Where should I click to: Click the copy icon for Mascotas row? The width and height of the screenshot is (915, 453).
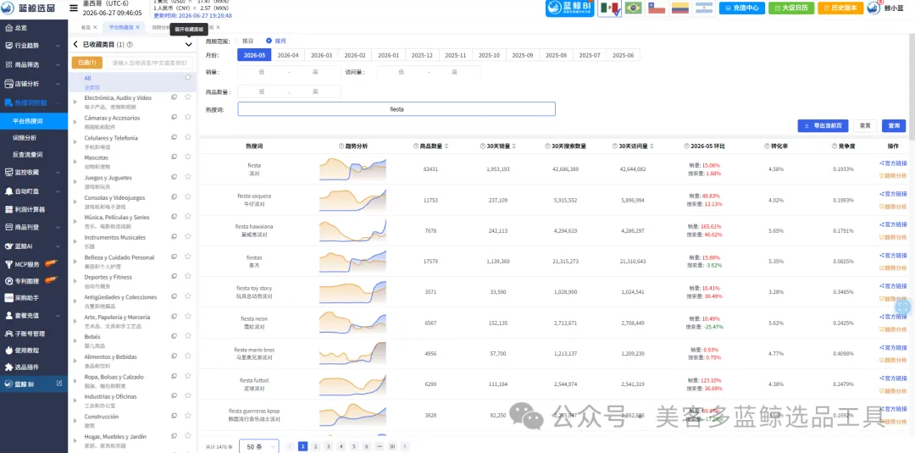[x=174, y=157]
